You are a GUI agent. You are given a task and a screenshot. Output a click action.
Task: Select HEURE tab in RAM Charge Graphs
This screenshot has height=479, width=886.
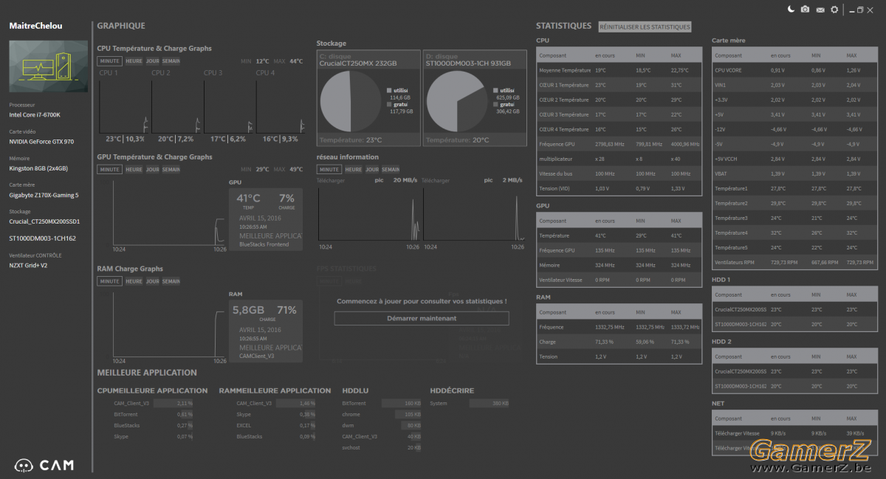coord(134,281)
